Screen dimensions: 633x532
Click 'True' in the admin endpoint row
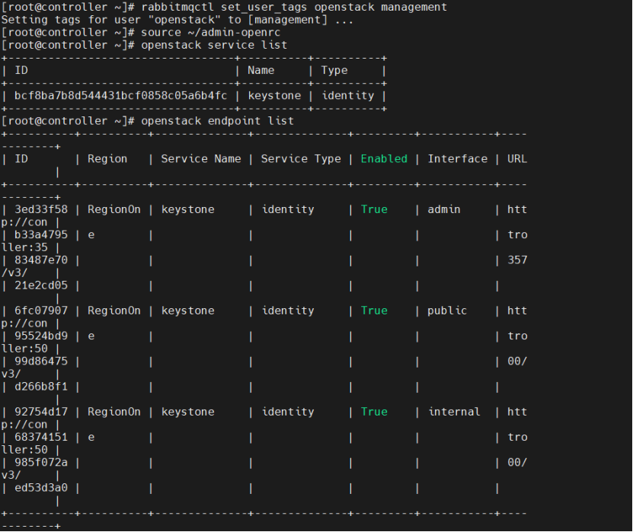374,209
